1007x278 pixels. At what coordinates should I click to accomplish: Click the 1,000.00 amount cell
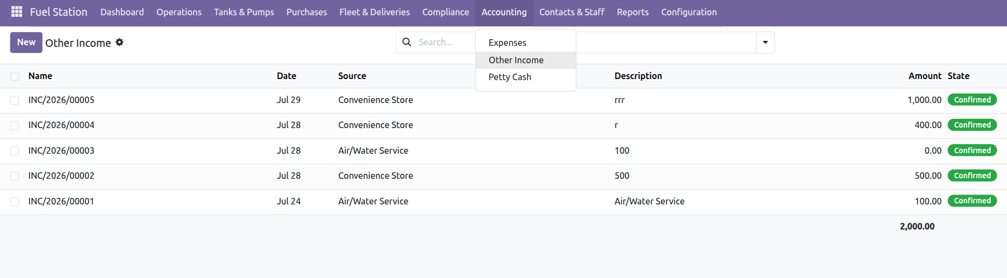pyautogui.click(x=924, y=100)
